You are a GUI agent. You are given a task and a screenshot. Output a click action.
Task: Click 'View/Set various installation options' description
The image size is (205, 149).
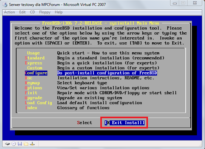click(103, 88)
